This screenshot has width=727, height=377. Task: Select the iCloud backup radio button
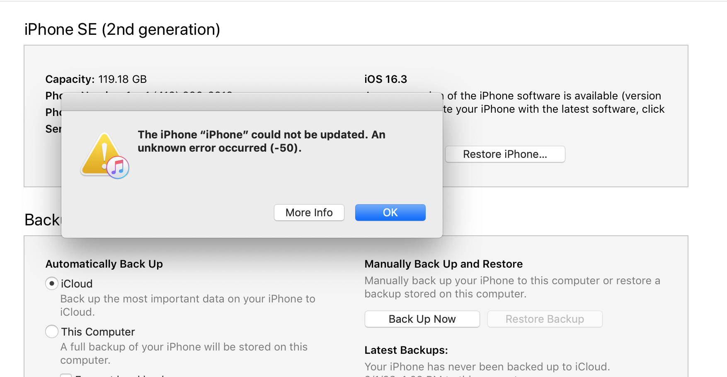pos(51,284)
